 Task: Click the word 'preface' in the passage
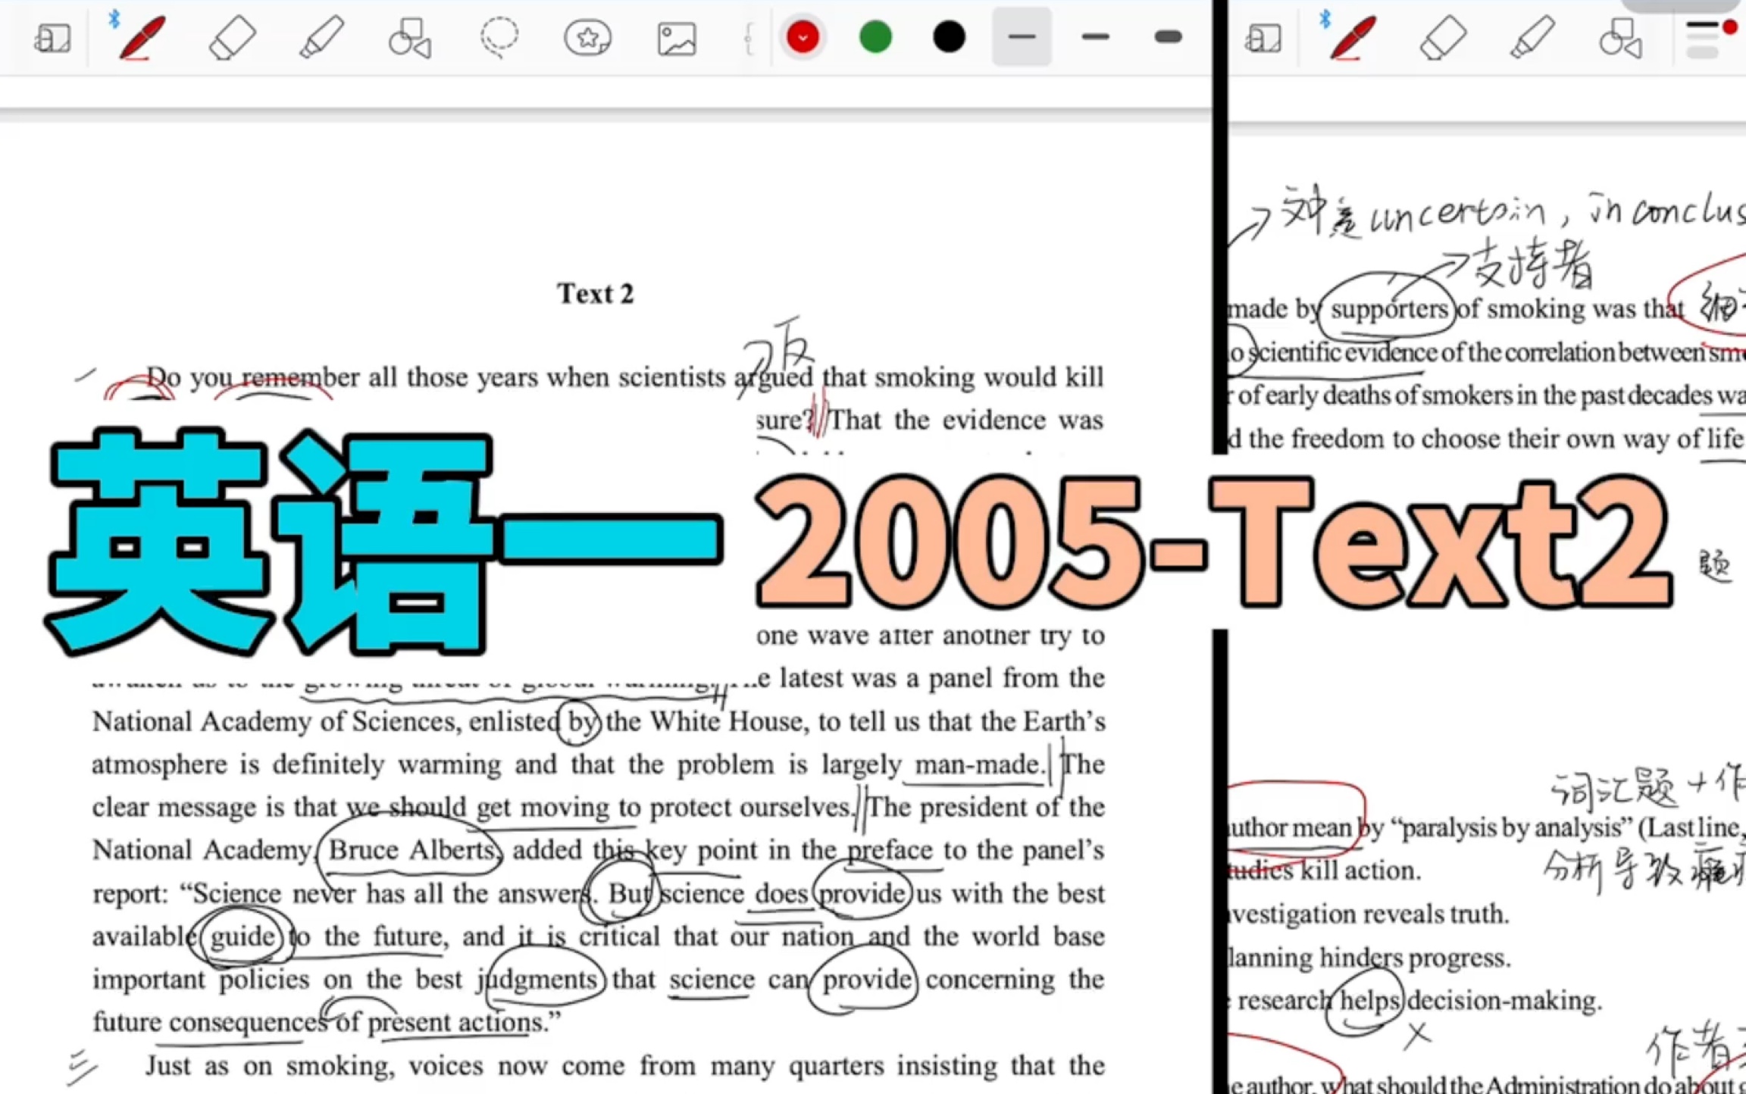[890, 851]
